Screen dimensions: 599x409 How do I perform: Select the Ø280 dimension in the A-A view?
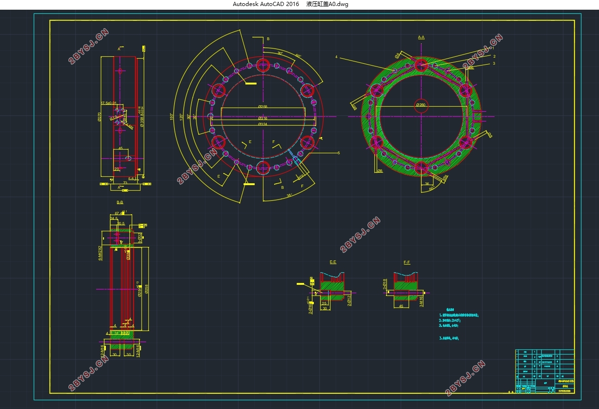click(x=421, y=105)
